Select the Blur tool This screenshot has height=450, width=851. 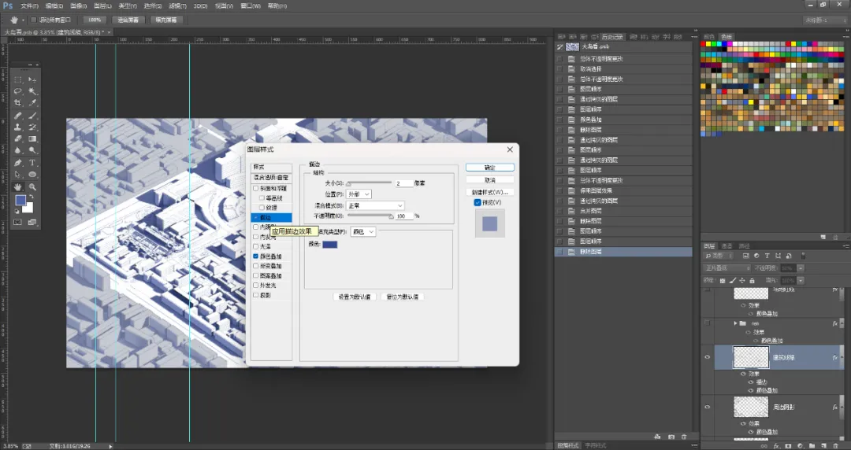coord(18,150)
